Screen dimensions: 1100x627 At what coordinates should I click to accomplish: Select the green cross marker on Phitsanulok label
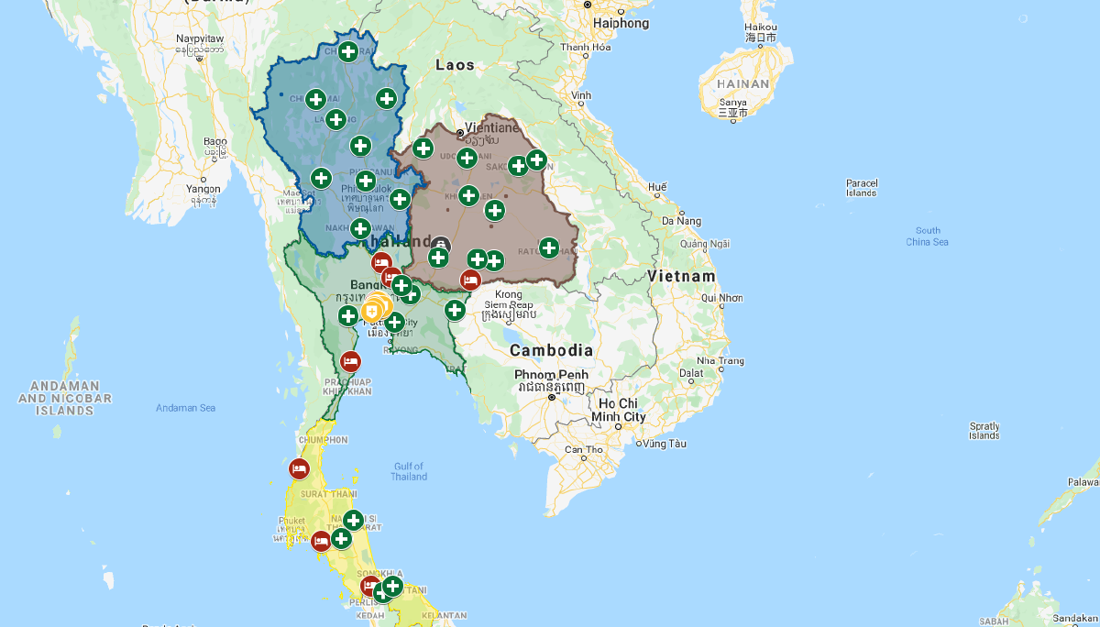[365, 181]
